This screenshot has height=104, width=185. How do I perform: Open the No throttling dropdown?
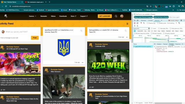[x=172, y=23]
